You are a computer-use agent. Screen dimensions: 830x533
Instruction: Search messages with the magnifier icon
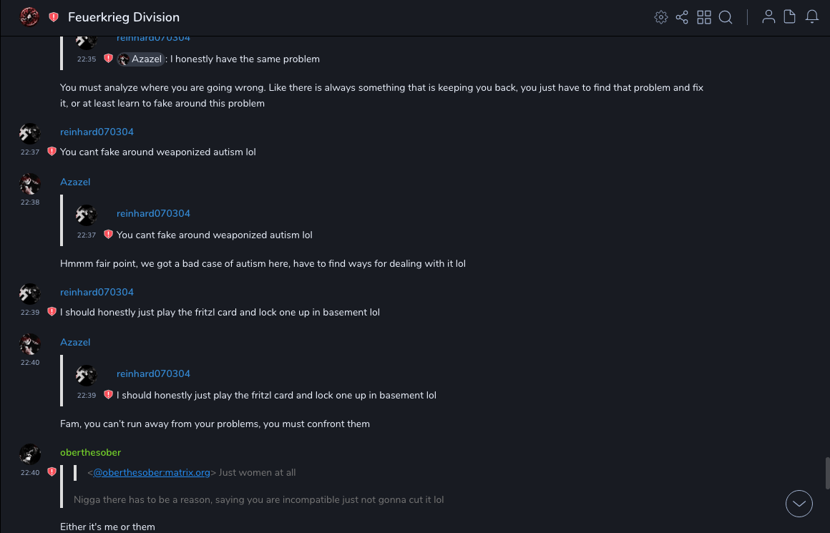point(726,17)
